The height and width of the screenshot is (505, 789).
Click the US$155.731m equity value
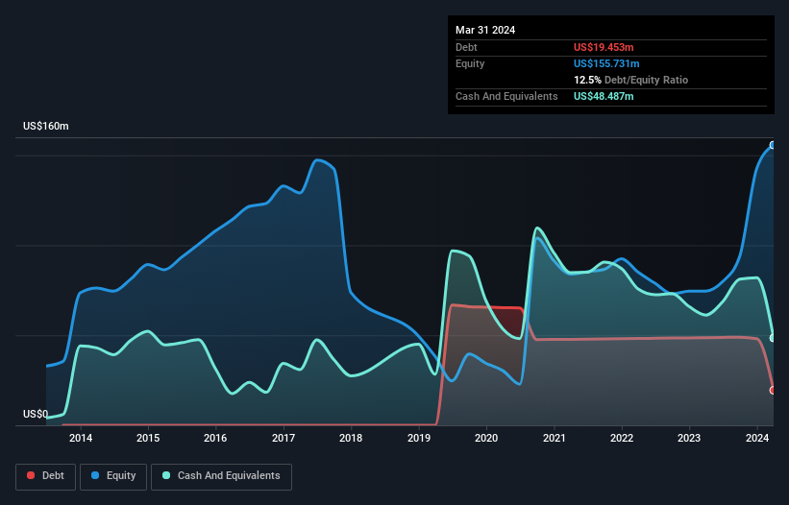pos(606,63)
